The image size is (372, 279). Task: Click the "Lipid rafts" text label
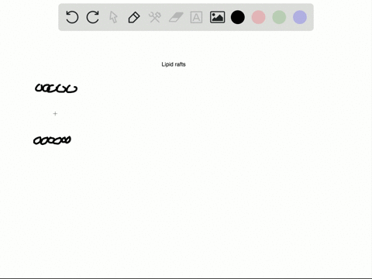(174, 64)
